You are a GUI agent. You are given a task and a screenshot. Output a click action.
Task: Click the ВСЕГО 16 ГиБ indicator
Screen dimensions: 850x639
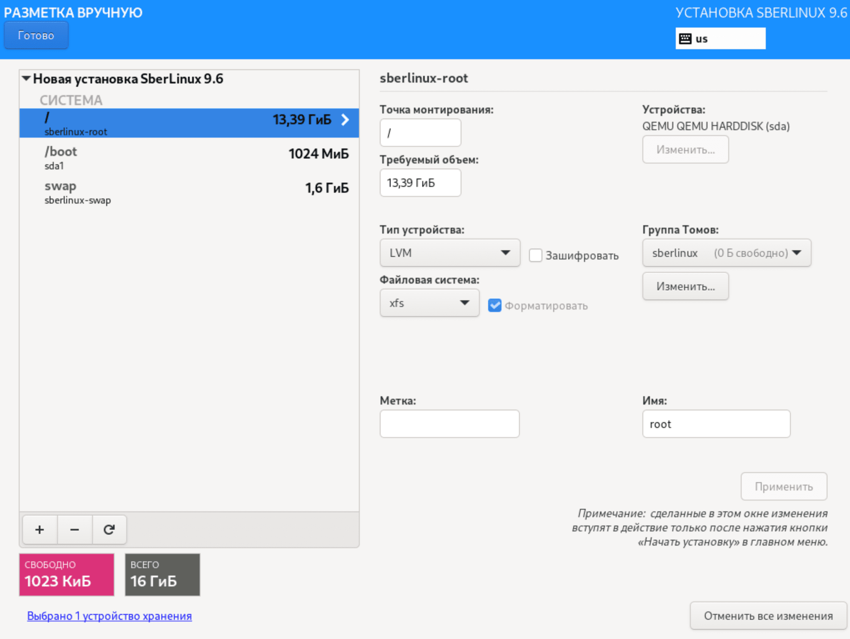[162, 574]
